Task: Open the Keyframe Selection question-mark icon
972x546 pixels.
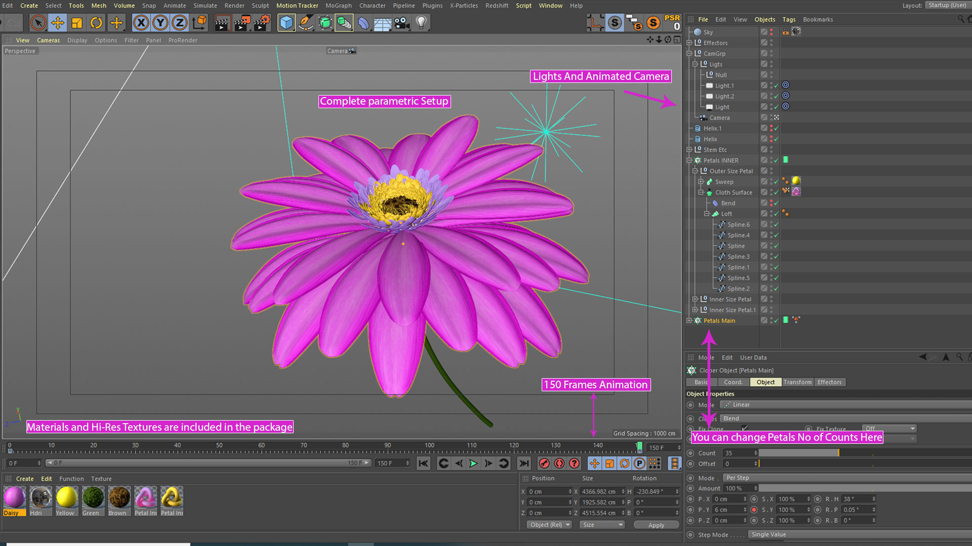Action: (x=575, y=463)
